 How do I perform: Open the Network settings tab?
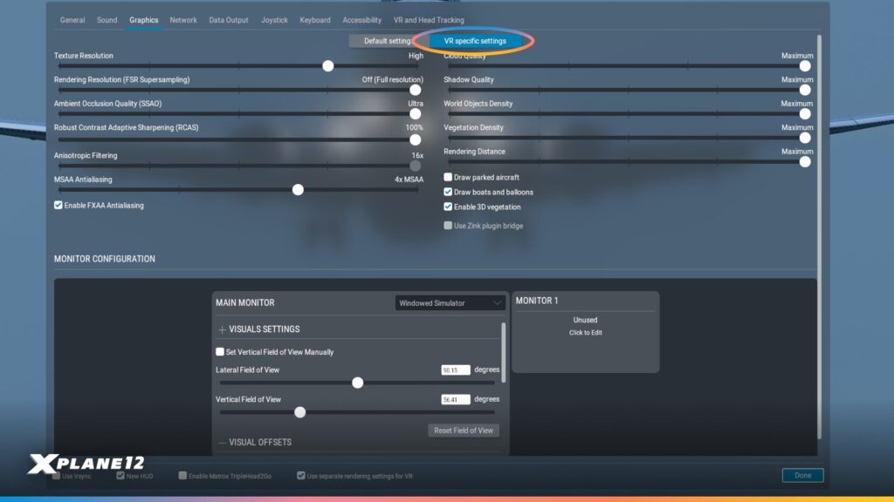[183, 19]
